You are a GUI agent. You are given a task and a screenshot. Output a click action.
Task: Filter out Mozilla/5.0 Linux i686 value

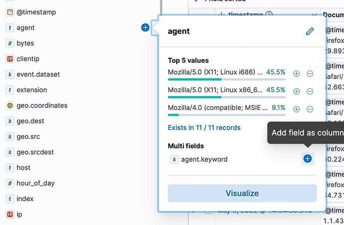[310, 74]
